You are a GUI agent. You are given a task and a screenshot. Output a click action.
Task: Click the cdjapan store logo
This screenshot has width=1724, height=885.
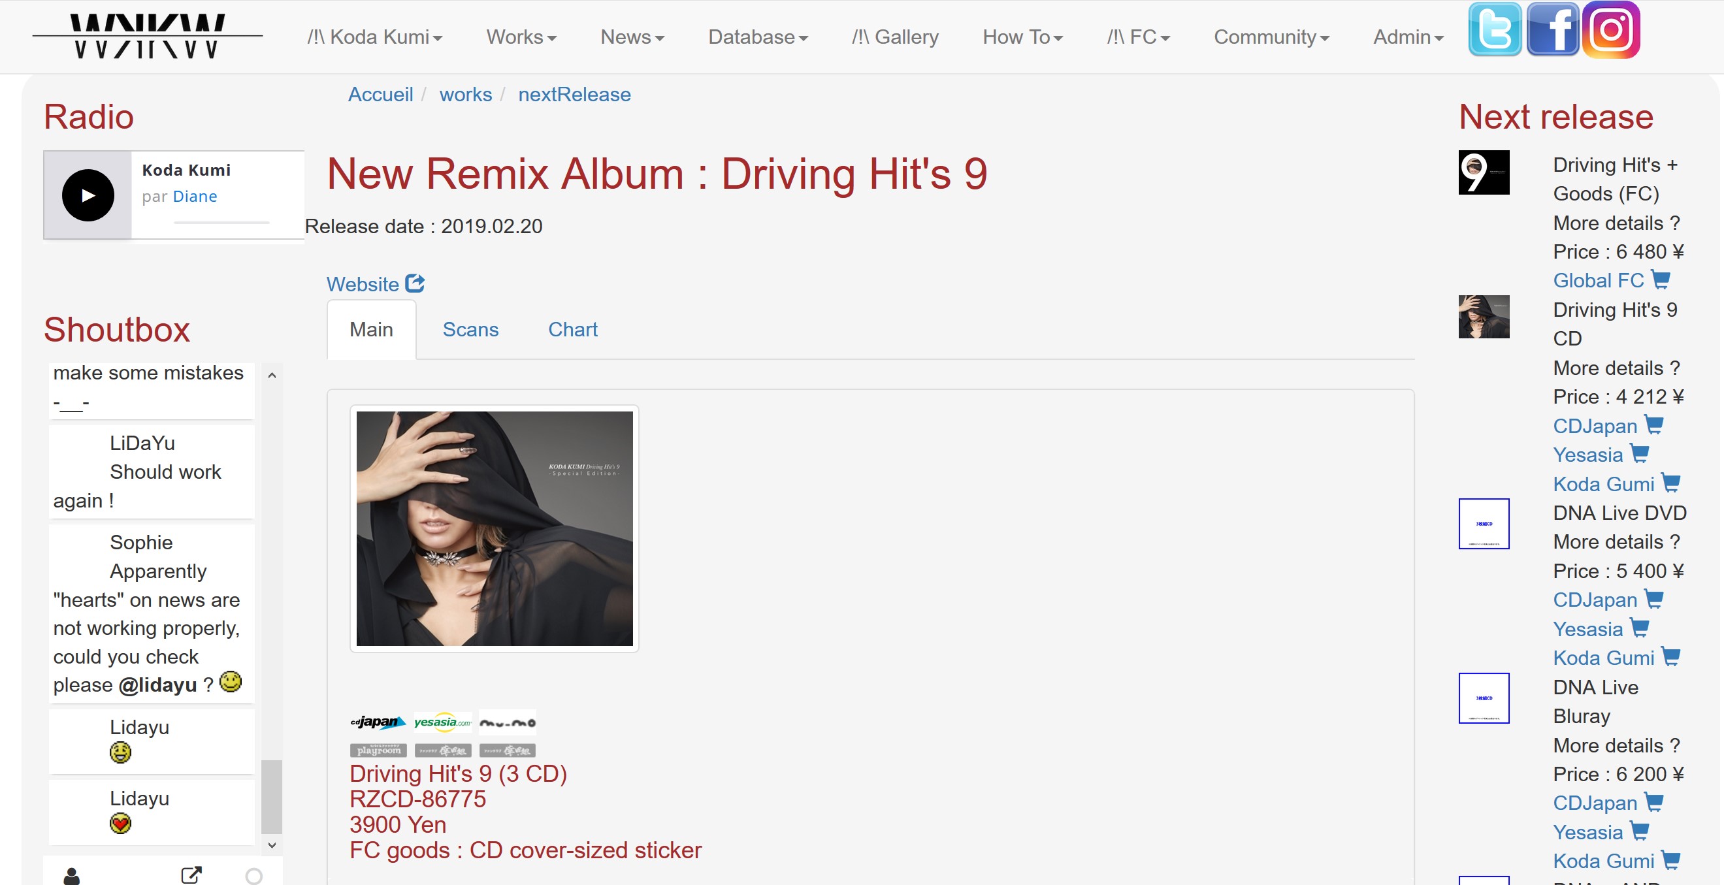pos(378,722)
